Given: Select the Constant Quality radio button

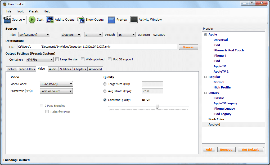Looking at the screenshot, I should click(105, 100).
